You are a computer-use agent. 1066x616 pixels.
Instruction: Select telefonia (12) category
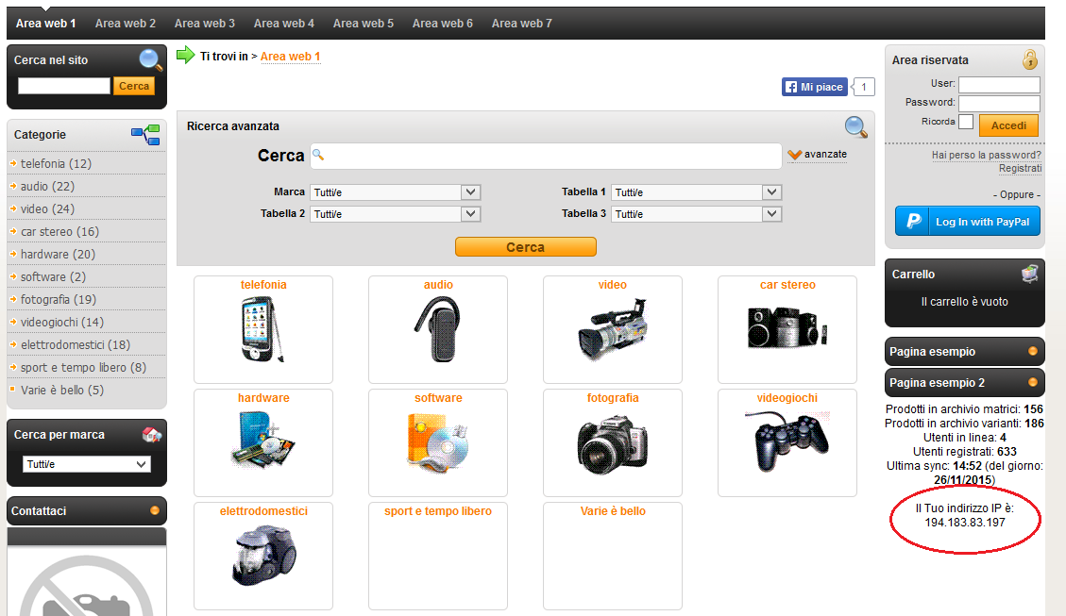point(56,164)
